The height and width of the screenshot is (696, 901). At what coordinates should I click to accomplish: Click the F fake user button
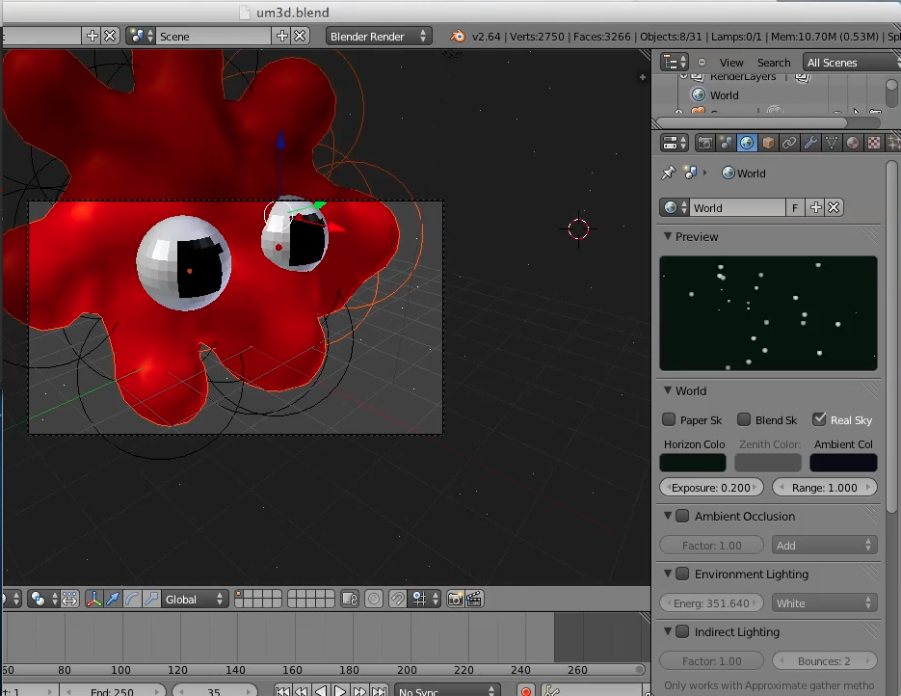click(795, 207)
